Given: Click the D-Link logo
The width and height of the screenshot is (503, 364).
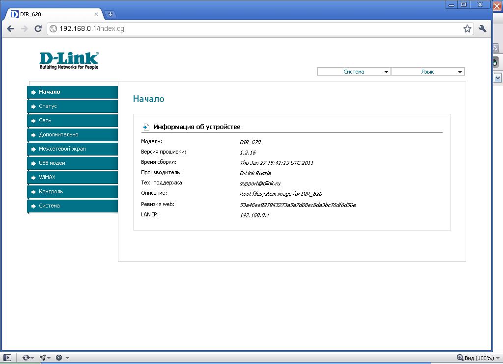Looking at the screenshot, I should tap(69, 60).
